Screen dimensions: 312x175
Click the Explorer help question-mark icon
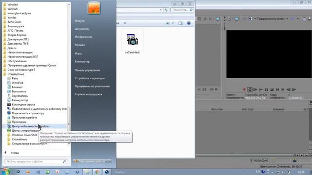[x=189, y=23]
